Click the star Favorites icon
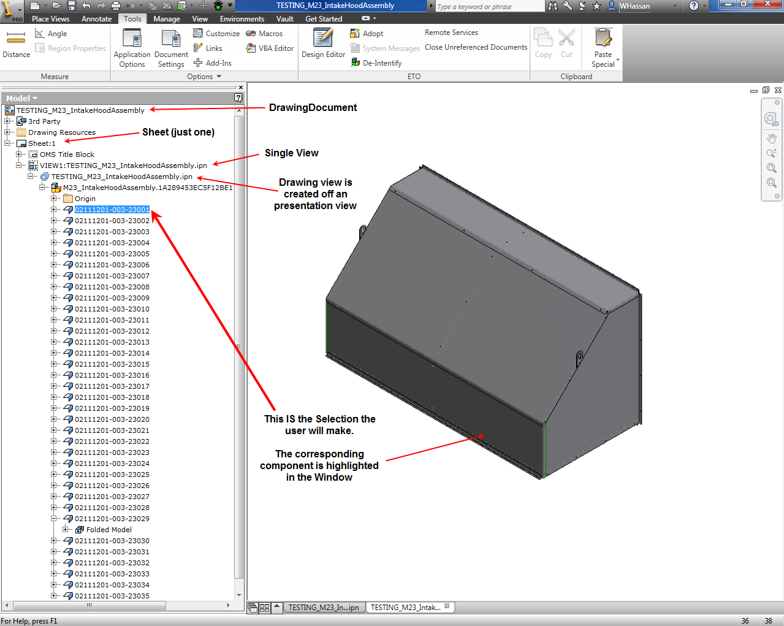Screen dimensions: 784x626 pos(596,6)
